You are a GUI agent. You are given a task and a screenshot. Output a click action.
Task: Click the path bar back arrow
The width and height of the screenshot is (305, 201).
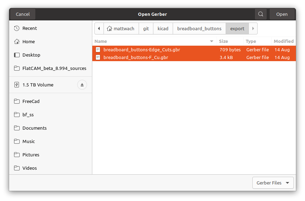pos(99,28)
